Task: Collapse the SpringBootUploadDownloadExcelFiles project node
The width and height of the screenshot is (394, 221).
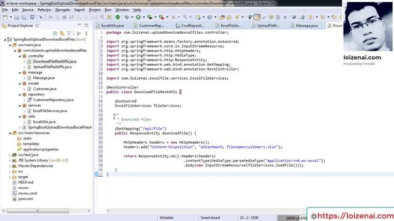Action: click(x=5, y=39)
